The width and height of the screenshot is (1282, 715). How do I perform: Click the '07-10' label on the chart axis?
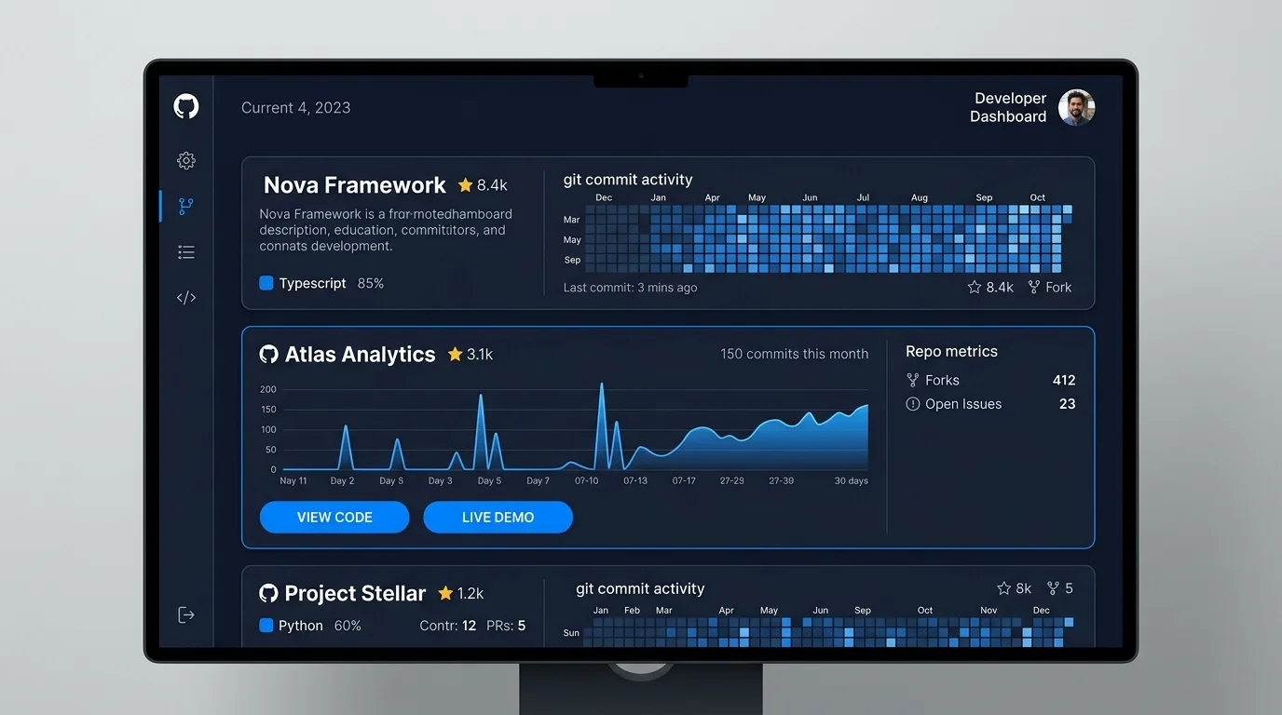point(587,480)
